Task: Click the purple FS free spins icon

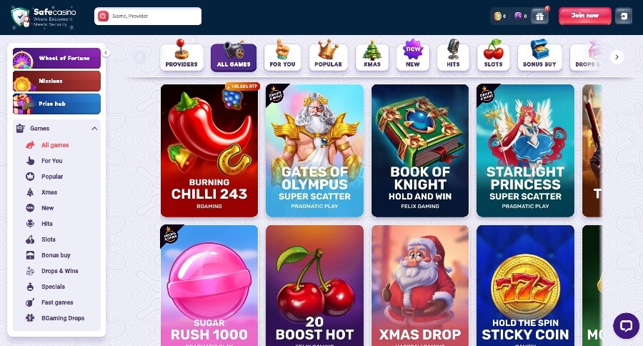Action: [519, 16]
